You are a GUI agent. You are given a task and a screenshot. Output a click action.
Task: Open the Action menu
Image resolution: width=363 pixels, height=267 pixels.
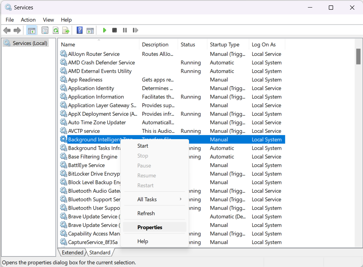[x=28, y=20]
